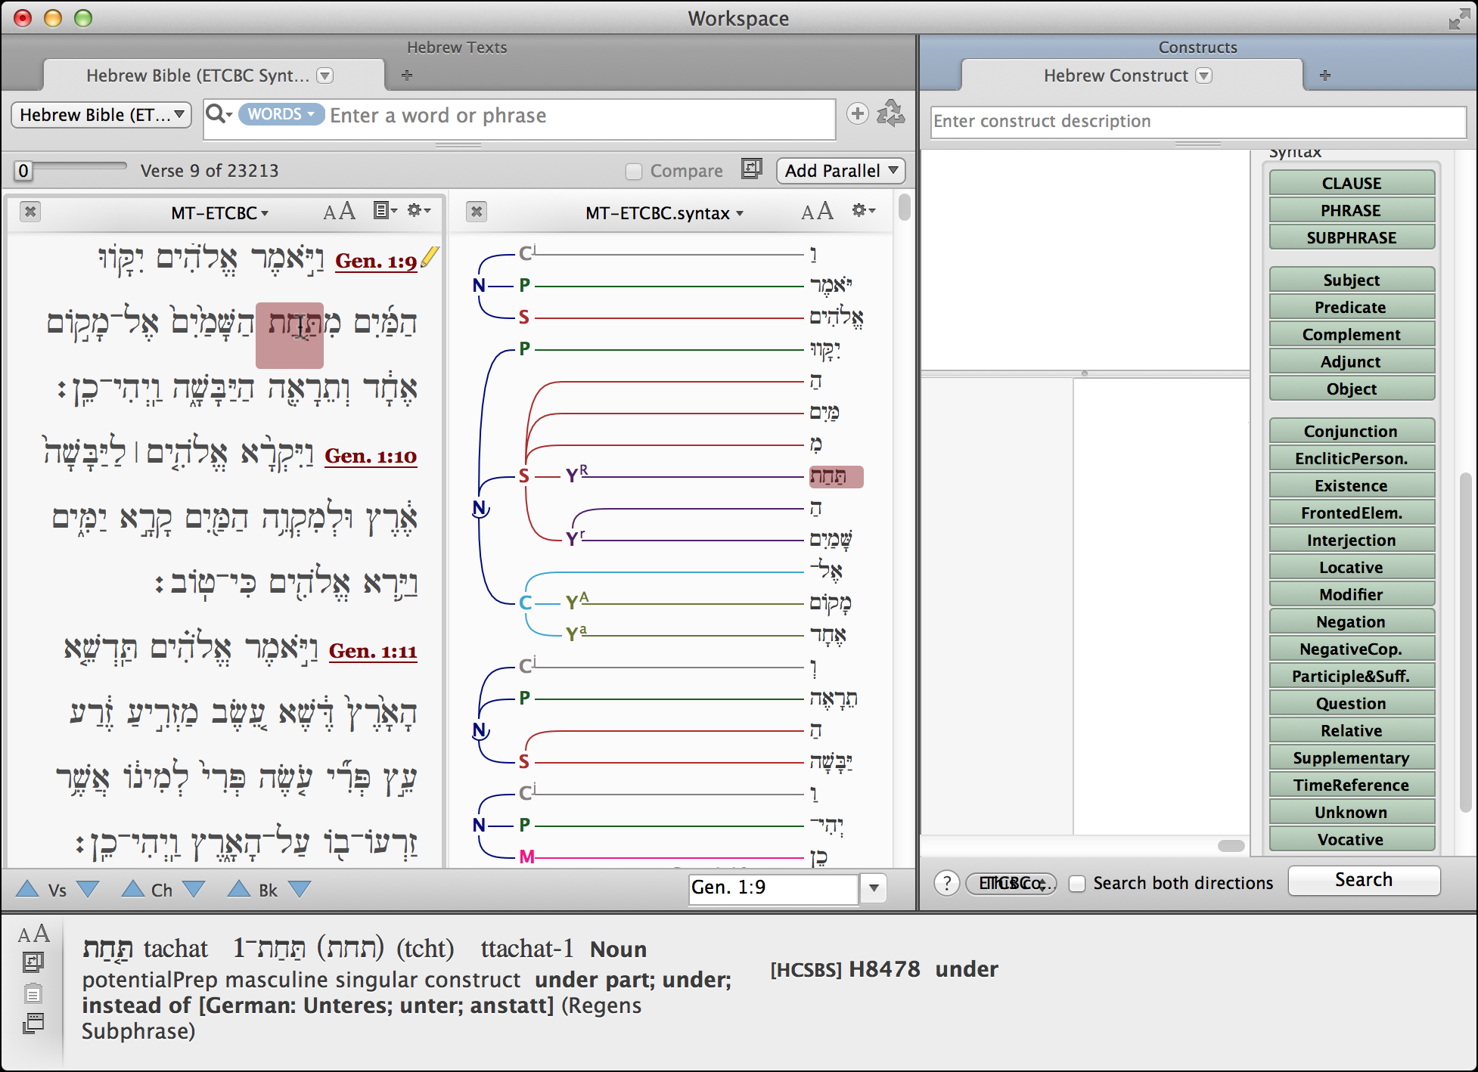Add a new tab in Hebrew Texts zone
The height and width of the screenshot is (1072, 1478).
click(x=407, y=75)
